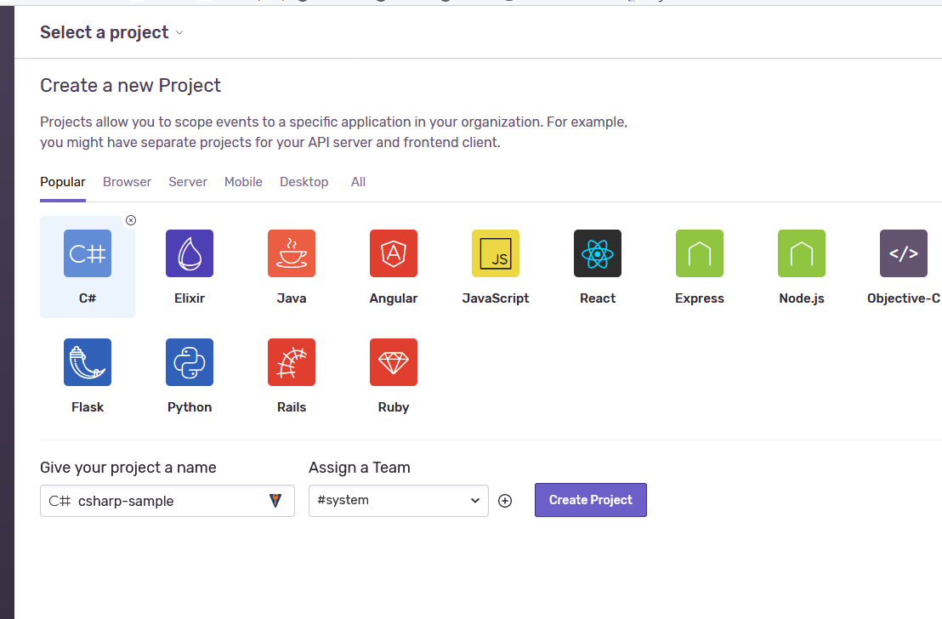Select the Python platform icon
This screenshot has height=619, width=942.
[x=190, y=361]
